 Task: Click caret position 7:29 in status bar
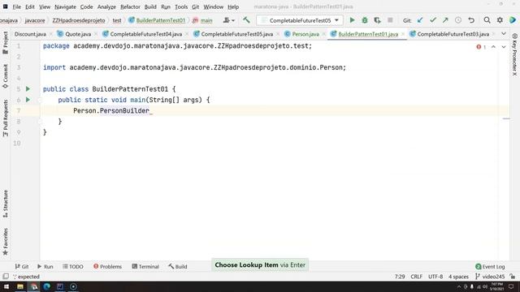click(400, 277)
